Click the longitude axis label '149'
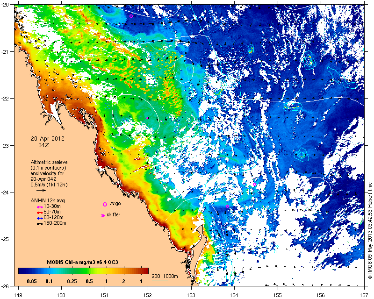 [x=18, y=295]
